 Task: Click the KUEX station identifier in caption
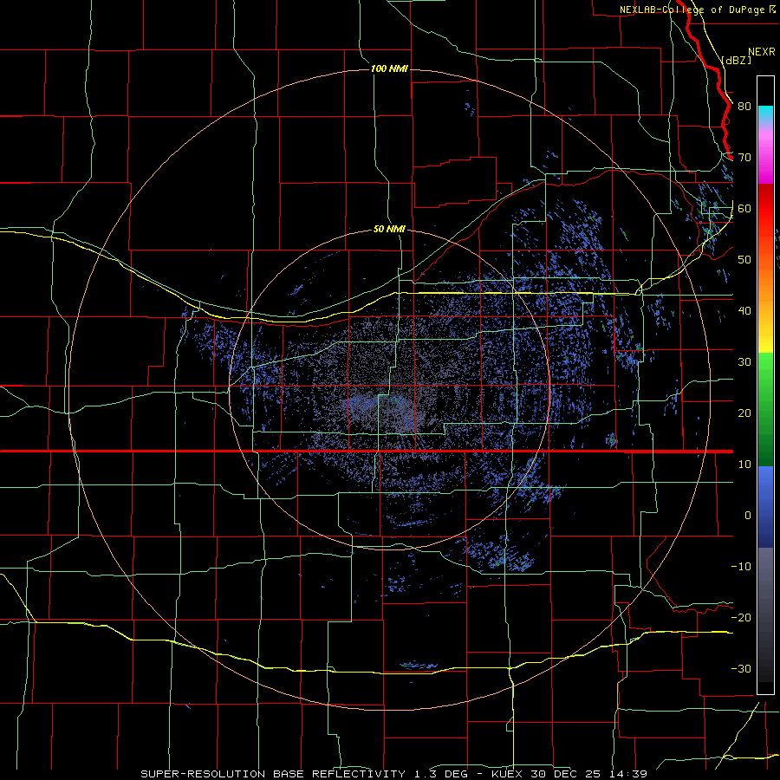(507, 774)
